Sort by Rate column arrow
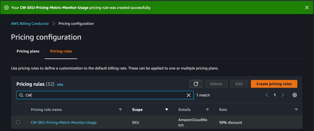This screenshot has width=314, height=131. point(296,109)
